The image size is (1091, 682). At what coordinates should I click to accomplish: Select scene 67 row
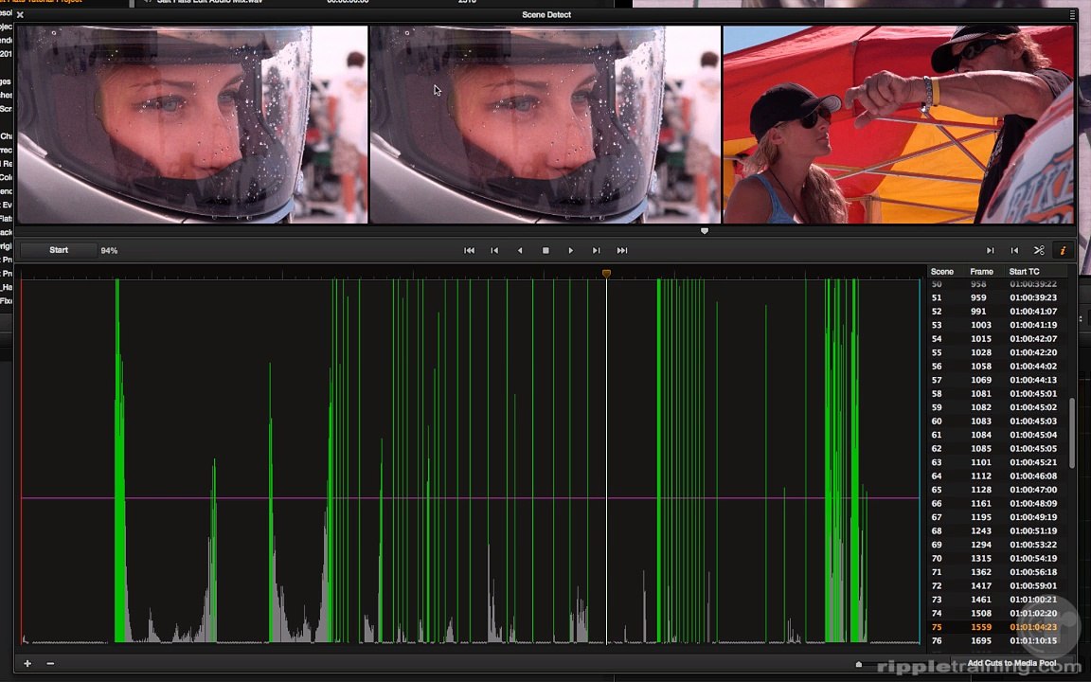[x=998, y=517]
